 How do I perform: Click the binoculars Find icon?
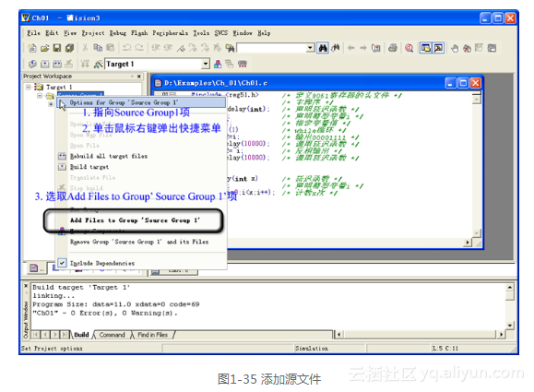[323, 48]
